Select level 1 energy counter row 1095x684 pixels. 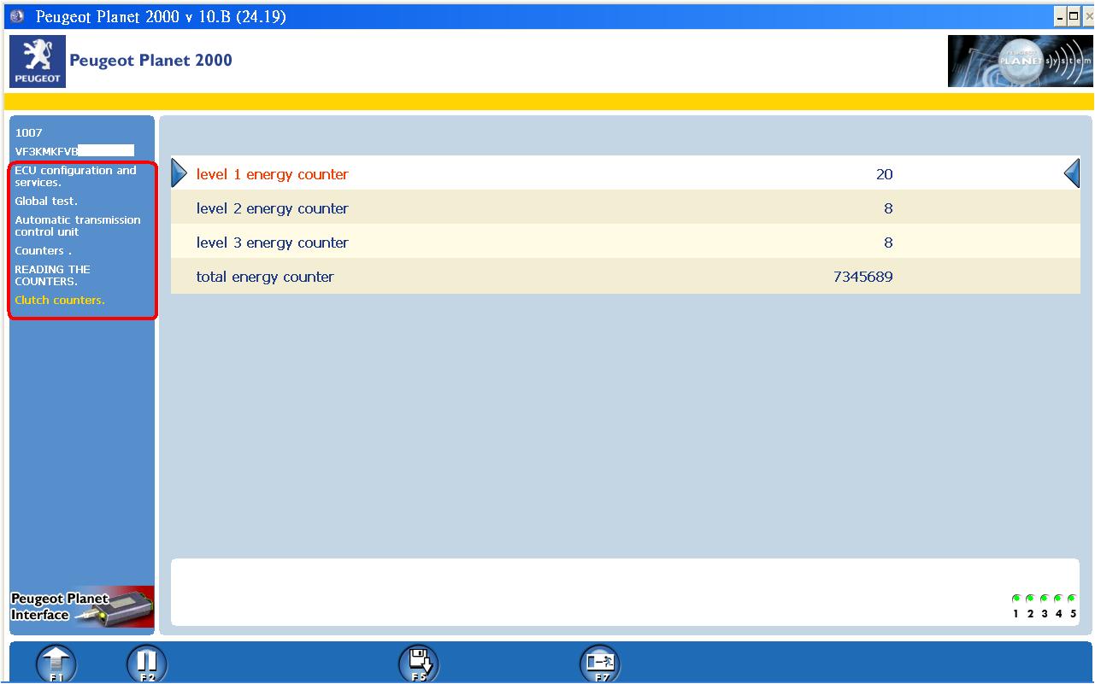tap(625, 173)
